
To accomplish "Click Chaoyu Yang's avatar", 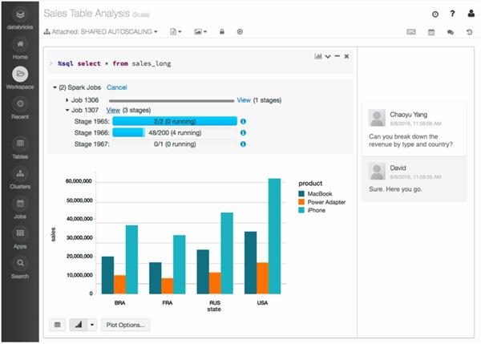I will point(377,118).
